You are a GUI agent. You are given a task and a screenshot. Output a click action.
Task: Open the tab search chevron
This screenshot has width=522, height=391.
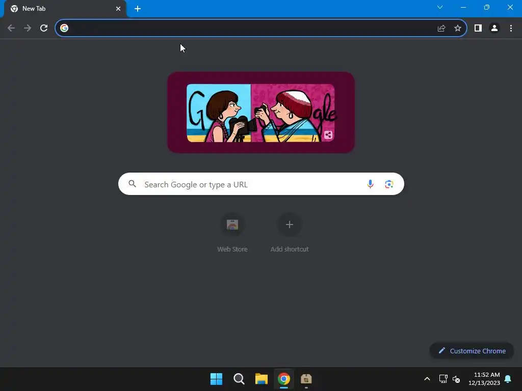pyautogui.click(x=440, y=7)
